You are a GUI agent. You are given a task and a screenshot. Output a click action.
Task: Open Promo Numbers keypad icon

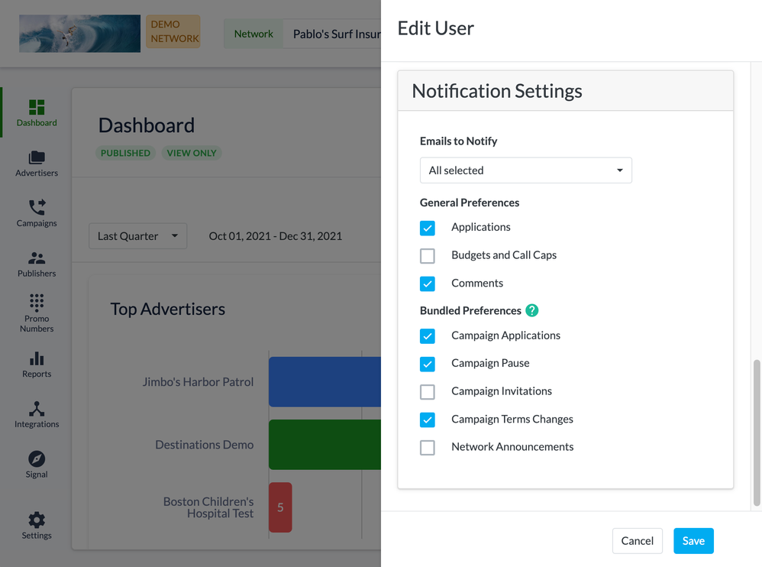pos(37,303)
